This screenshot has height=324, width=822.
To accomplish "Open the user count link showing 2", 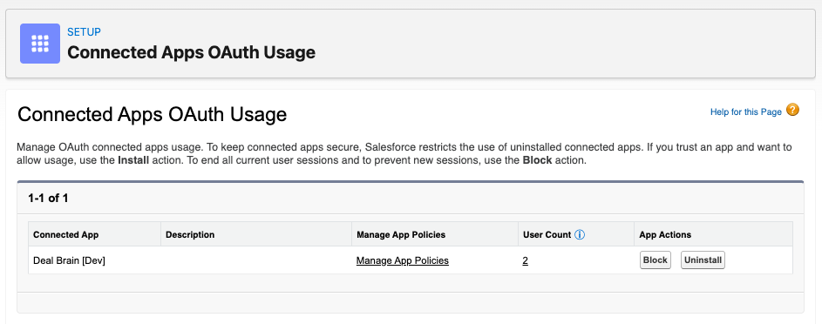I will tap(525, 260).
